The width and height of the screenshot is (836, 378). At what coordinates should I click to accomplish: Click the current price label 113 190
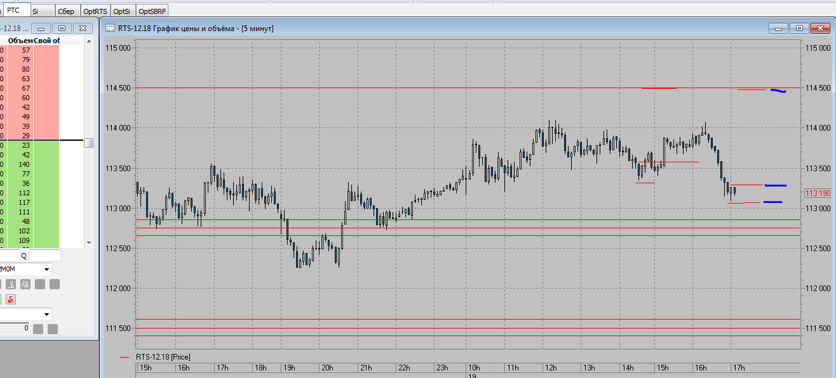pos(818,193)
